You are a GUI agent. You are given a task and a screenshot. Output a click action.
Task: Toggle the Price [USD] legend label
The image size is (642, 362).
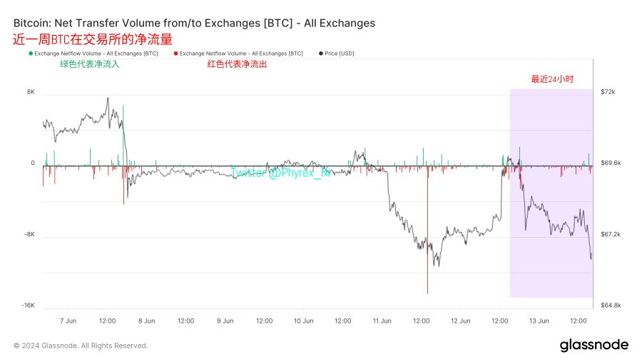(340, 54)
